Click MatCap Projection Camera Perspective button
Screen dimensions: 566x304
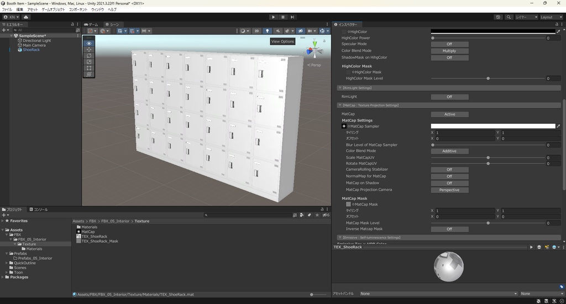[x=449, y=190]
